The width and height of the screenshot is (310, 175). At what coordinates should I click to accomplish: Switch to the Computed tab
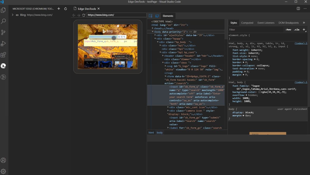[247, 23]
